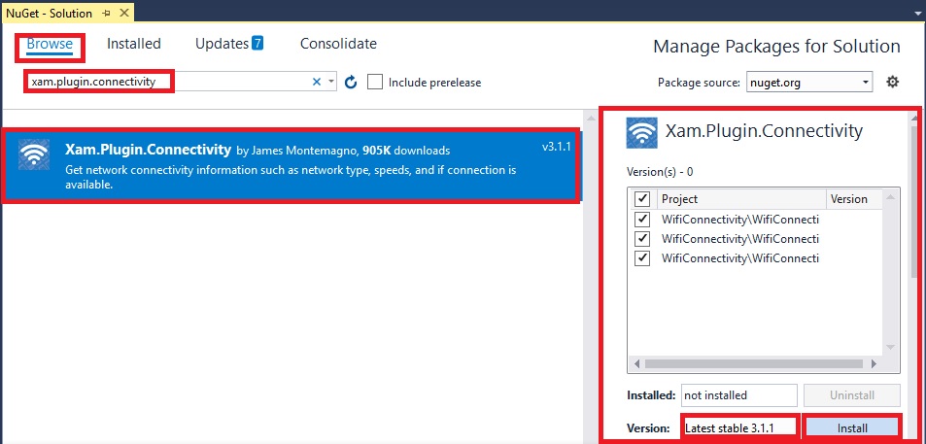Uncheck the third WifiConnectivity project checkbox
The height and width of the screenshot is (444, 926).
tap(642, 258)
